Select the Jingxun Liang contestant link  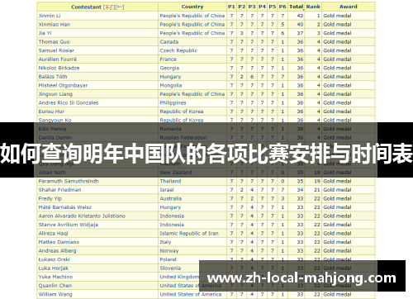pos(55,94)
